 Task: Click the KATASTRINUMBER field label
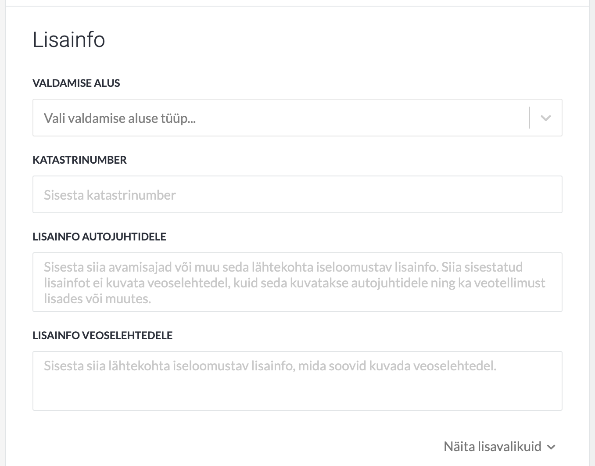click(79, 160)
